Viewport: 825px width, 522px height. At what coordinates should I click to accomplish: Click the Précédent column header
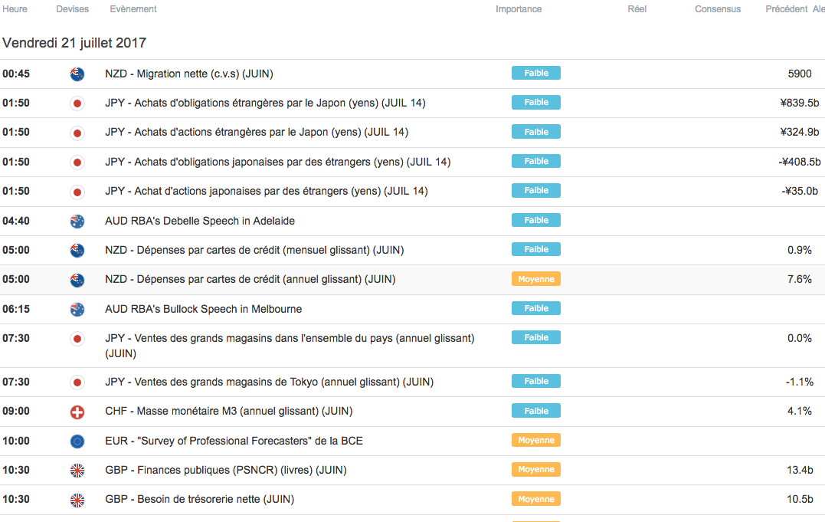tap(786, 9)
